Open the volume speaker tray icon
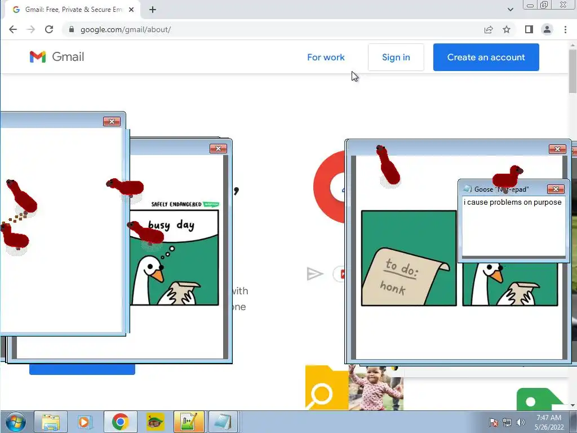Screen dimensions: 577x433 520,422
